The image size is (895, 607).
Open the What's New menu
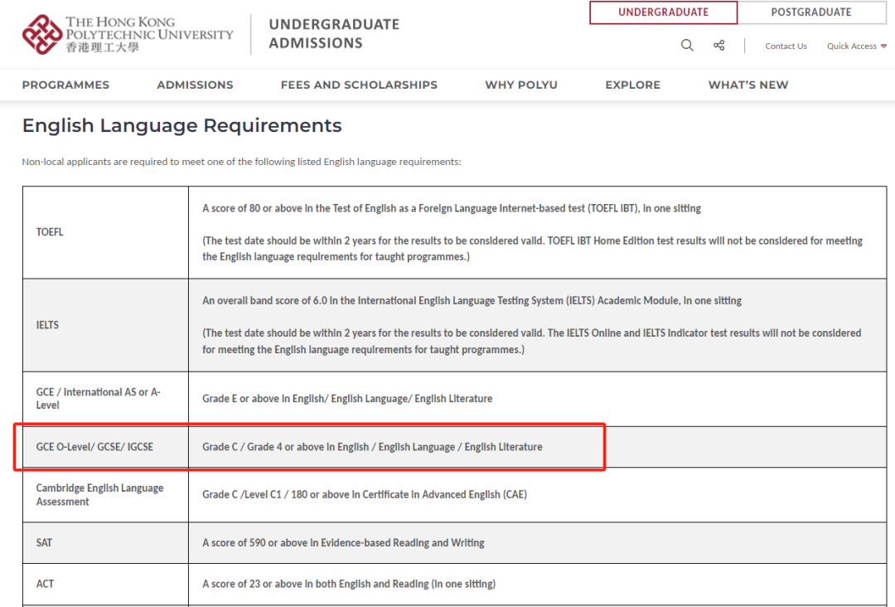click(x=748, y=85)
